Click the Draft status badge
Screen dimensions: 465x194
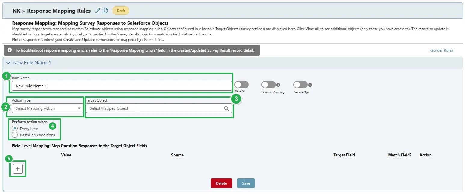(121, 11)
